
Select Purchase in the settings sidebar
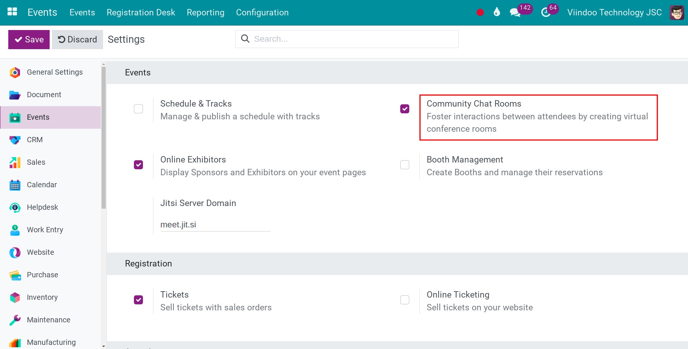tap(50, 275)
